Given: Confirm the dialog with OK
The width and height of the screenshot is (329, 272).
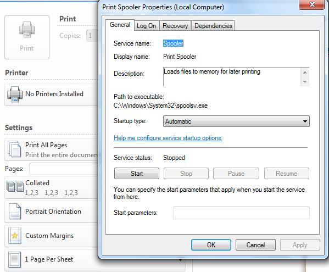Looking at the screenshot, I should click(211, 245).
